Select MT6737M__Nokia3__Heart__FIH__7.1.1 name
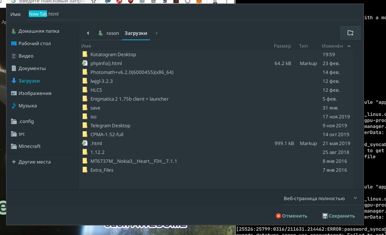The width and height of the screenshot is (386, 235). coord(134,161)
